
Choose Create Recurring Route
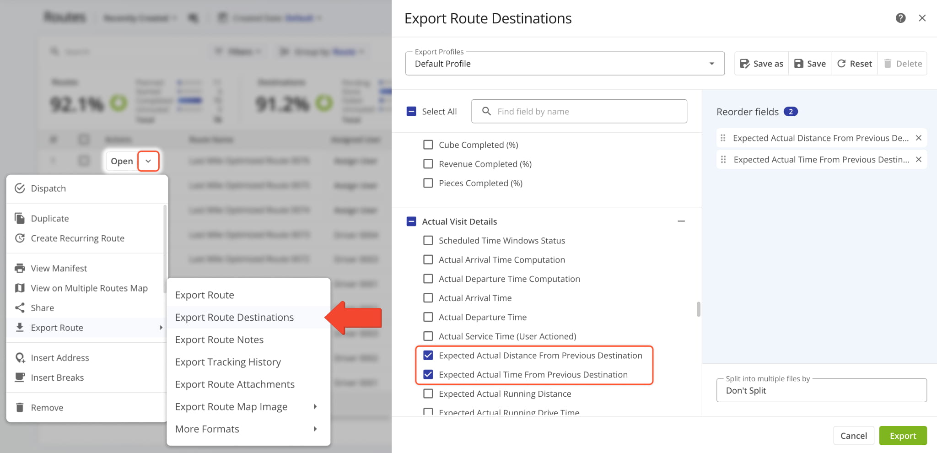click(85, 238)
